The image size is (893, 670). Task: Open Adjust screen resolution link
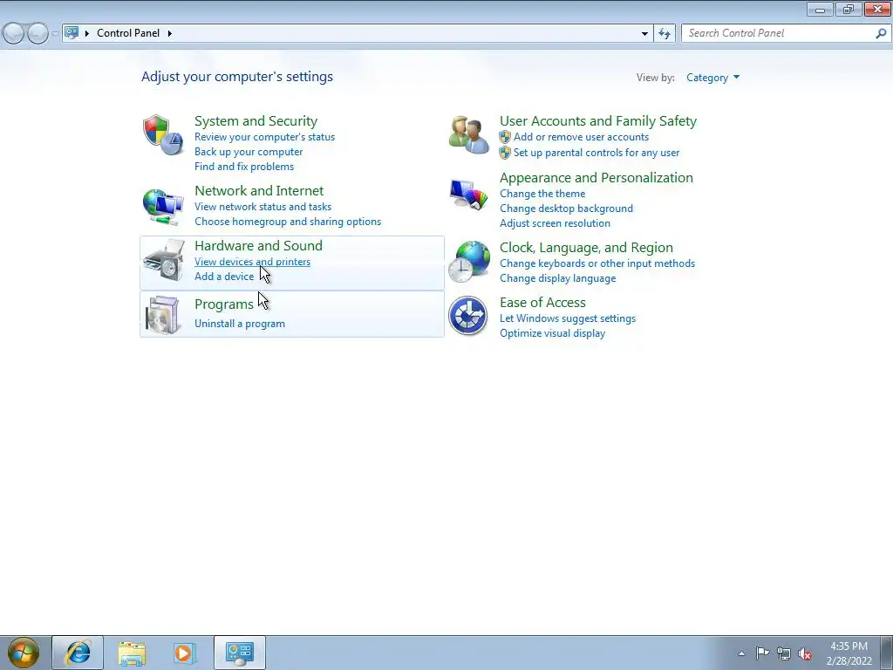(556, 223)
